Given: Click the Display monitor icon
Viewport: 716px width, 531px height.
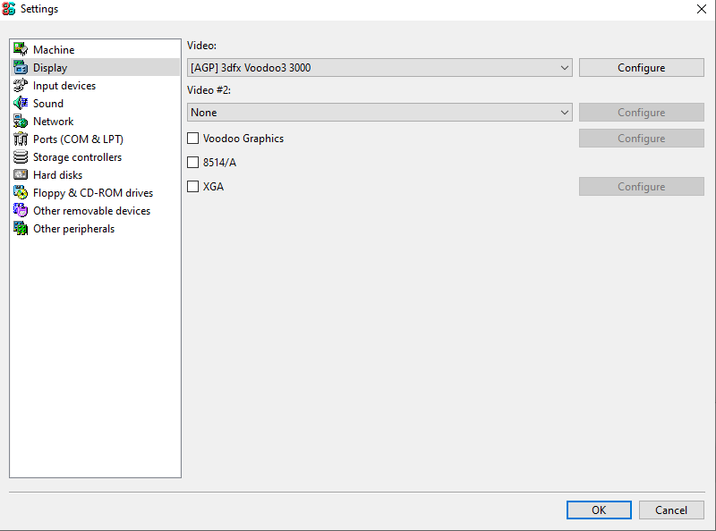Looking at the screenshot, I should click(21, 67).
